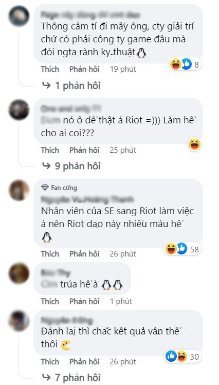The width and height of the screenshot is (219, 385).
Task: Click the blurred author name of the Fan cứng comment
Action: [x=87, y=199]
